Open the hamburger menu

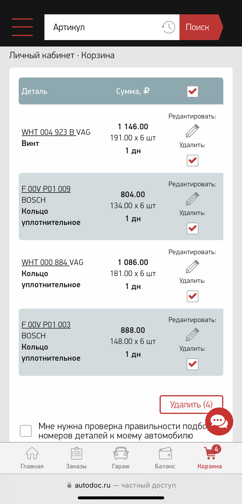point(22,27)
